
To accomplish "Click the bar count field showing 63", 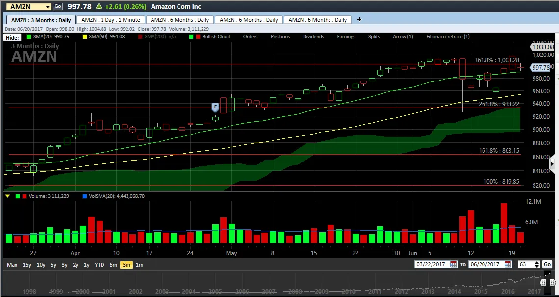I will [526, 264].
